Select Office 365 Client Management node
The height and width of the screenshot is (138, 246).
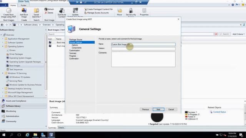pyautogui.click(x=21, y=96)
